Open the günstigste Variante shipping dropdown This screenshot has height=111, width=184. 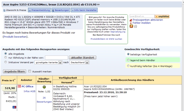[48, 63]
